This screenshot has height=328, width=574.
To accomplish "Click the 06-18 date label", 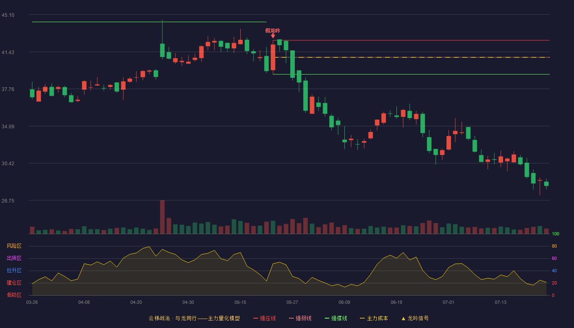I will 396,302.
